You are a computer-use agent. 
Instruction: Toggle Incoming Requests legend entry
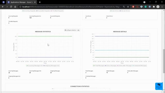pos(29,11)
